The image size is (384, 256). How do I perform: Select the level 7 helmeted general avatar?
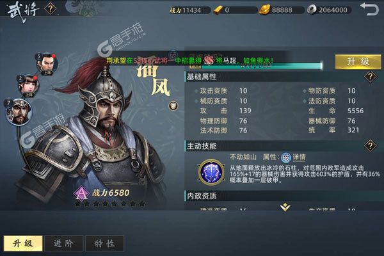coord(19,112)
